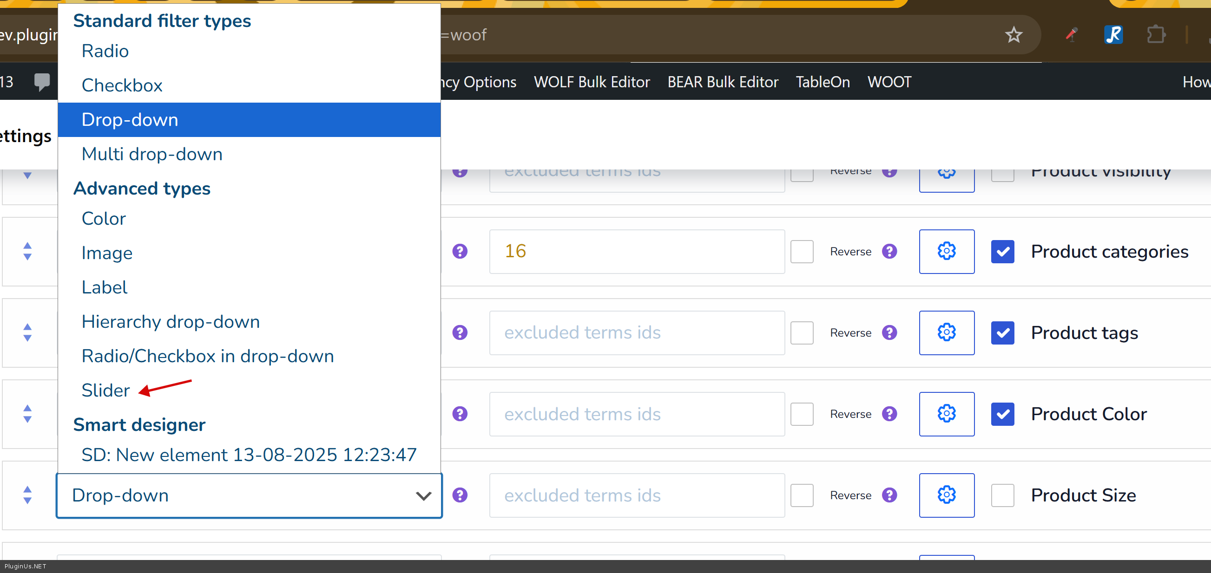Open WOLF Bulk Editor menu item
This screenshot has height=573, width=1211.
point(592,82)
